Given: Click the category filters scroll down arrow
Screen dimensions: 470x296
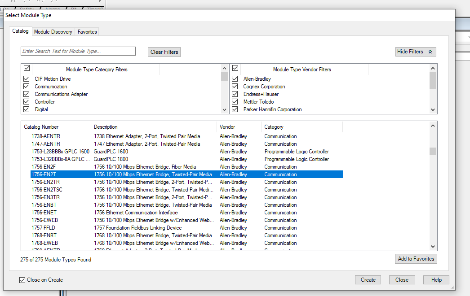Looking at the screenshot, I should point(224,110).
